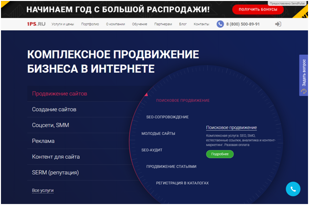Open «Контакты» in the navigation
The width and height of the screenshot is (309, 205).
pyautogui.click(x=201, y=24)
